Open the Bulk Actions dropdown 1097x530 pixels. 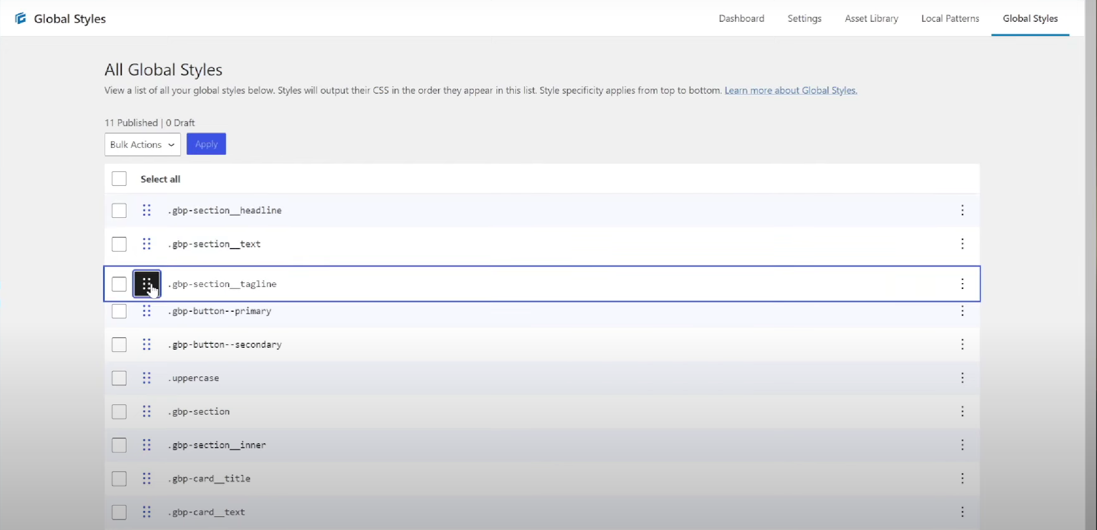(142, 144)
